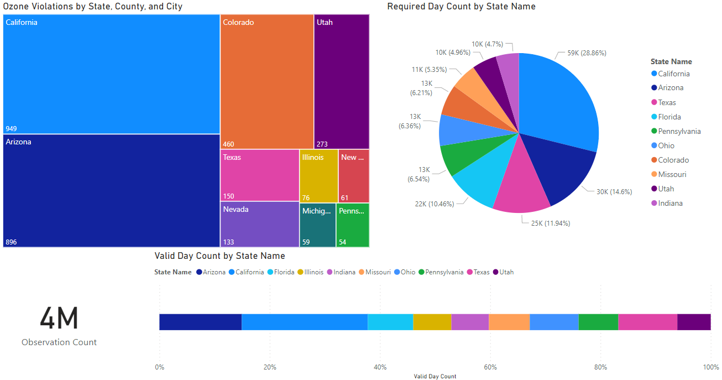The image size is (722, 380).
Task: Click the California segment of the stacked bar
Action: pos(305,322)
